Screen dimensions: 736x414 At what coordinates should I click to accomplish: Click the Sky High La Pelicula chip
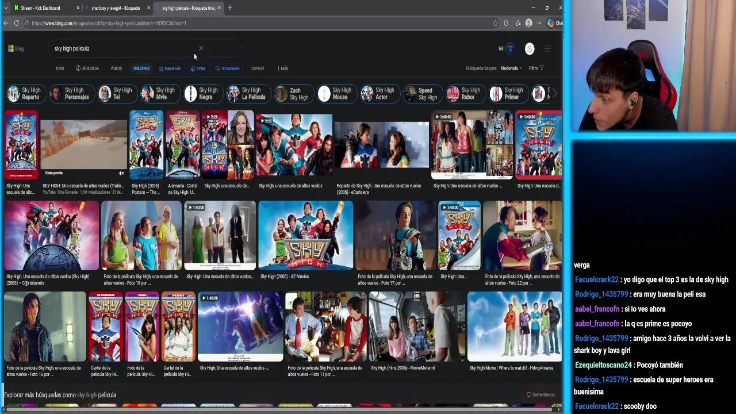(x=247, y=94)
